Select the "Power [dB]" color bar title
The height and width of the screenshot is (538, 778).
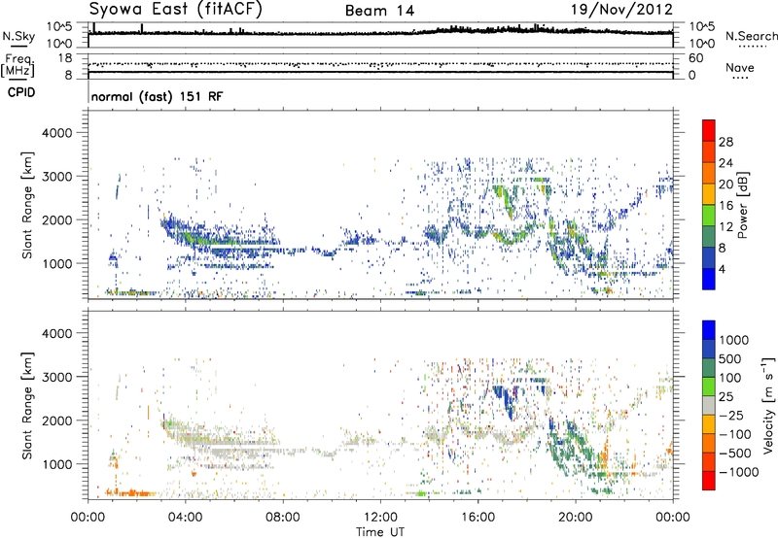click(743, 205)
